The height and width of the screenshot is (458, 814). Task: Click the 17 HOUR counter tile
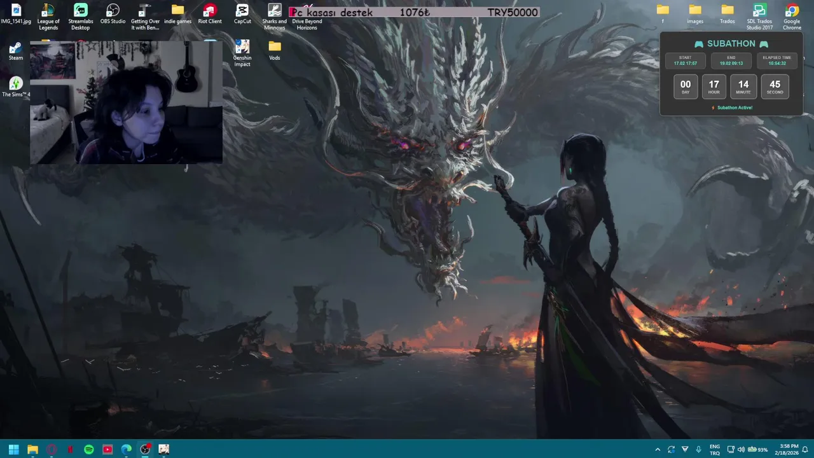714,87
